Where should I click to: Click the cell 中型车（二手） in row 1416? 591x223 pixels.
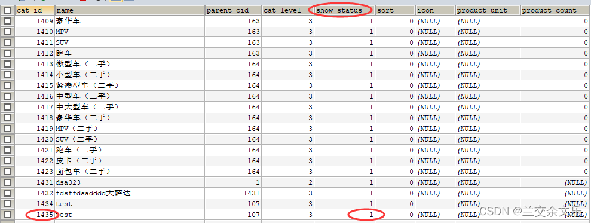(130, 97)
